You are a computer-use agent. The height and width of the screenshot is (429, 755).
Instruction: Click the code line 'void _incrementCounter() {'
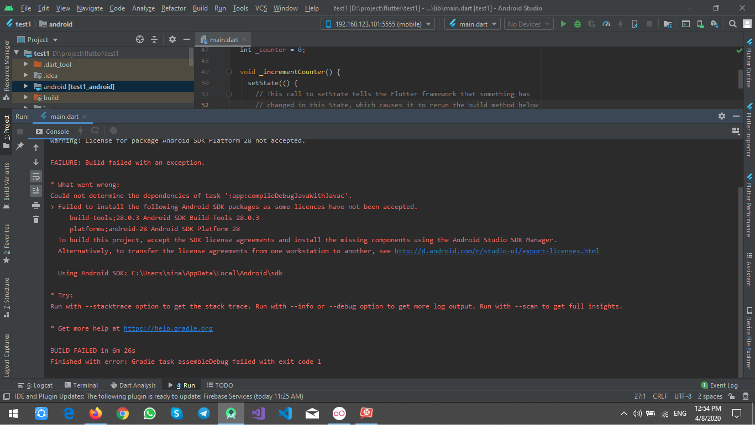(x=290, y=72)
